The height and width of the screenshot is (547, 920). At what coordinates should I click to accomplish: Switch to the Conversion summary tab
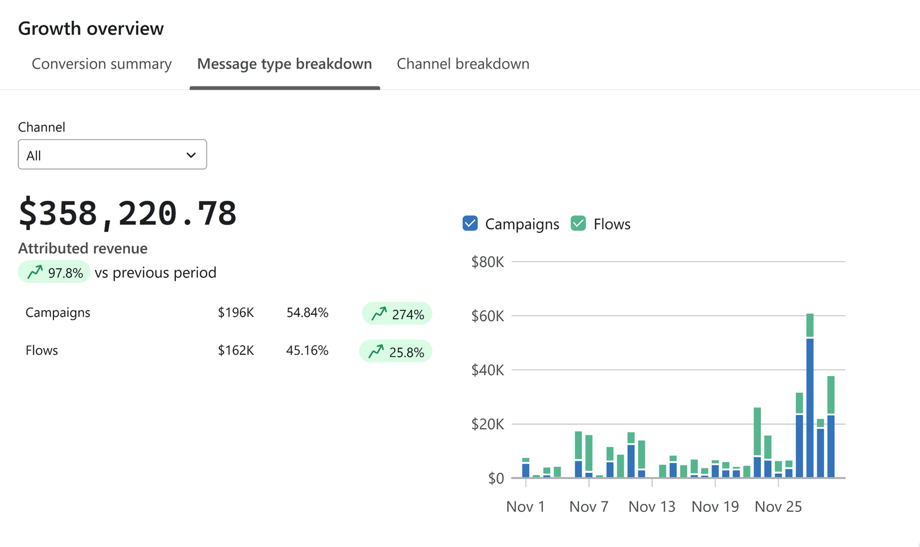tap(102, 64)
